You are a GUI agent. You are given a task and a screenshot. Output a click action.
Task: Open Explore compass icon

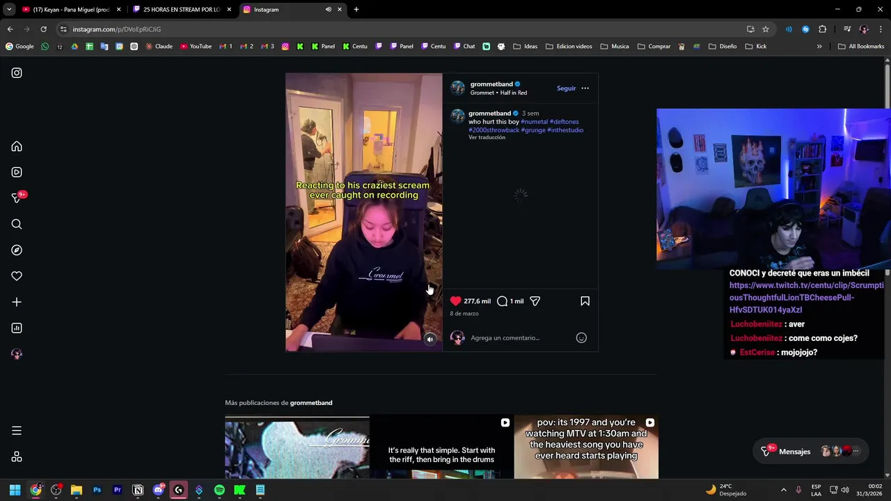(x=17, y=250)
